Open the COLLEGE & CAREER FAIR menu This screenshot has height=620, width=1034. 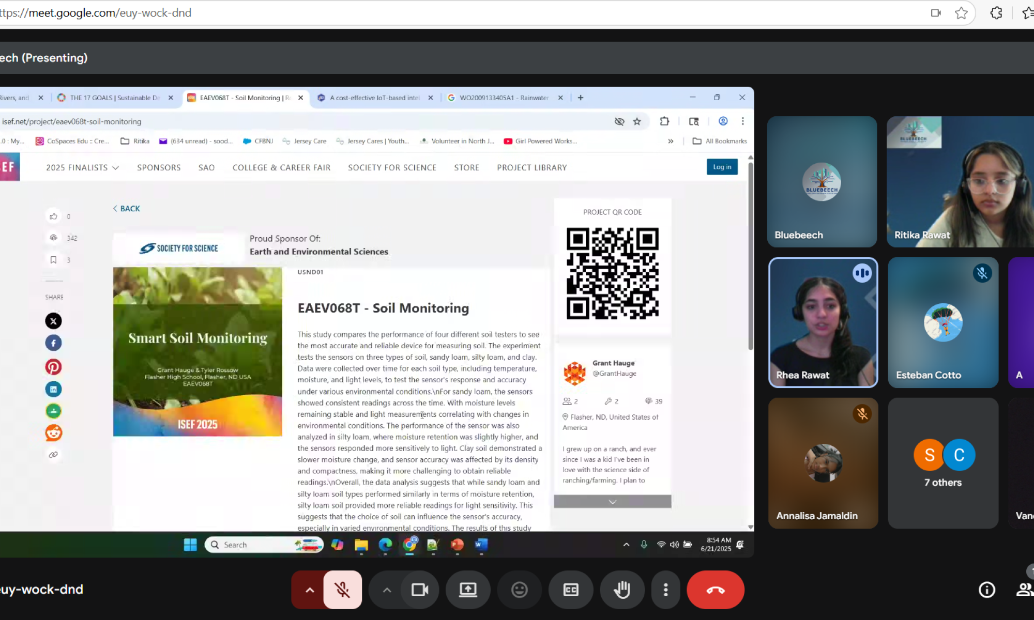[281, 167]
